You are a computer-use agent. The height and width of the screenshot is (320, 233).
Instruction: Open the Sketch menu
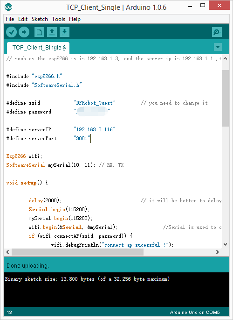click(40, 19)
